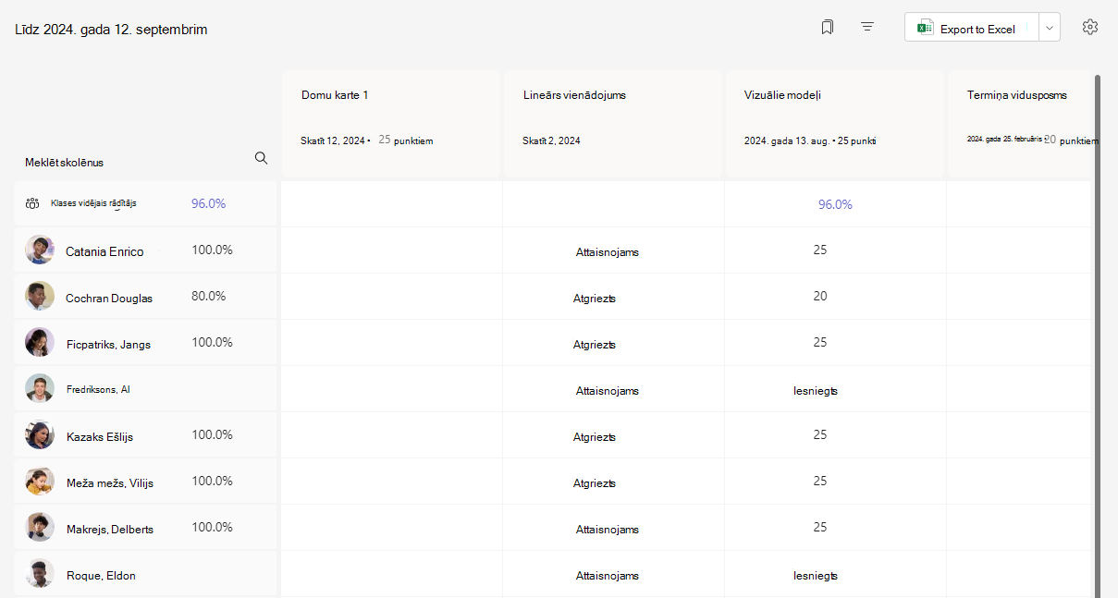Click Catania Enrico's score of 25

820,250
